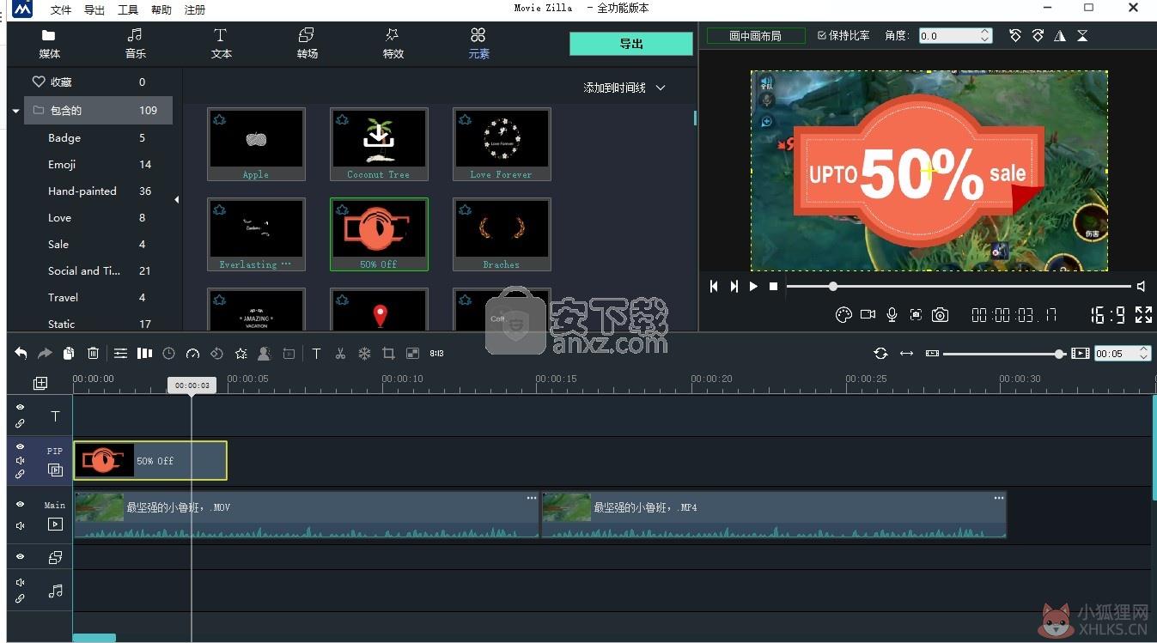Open the clip adjust settings sliders icon

(x=120, y=353)
